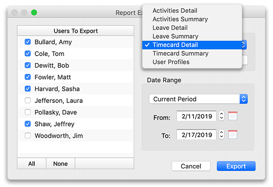The image size is (273, 187).
Task: Uncheck Shaw, Jeffrey checkbox
Action: [27, 124]
